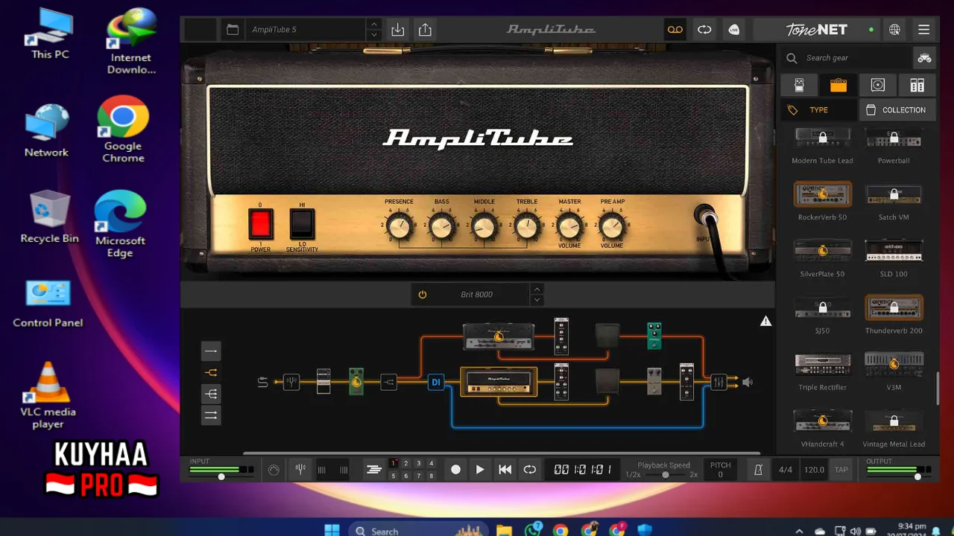Select the Modern Tube Lead amp
The width and height of the screenshot is (954, 536).
822,143
